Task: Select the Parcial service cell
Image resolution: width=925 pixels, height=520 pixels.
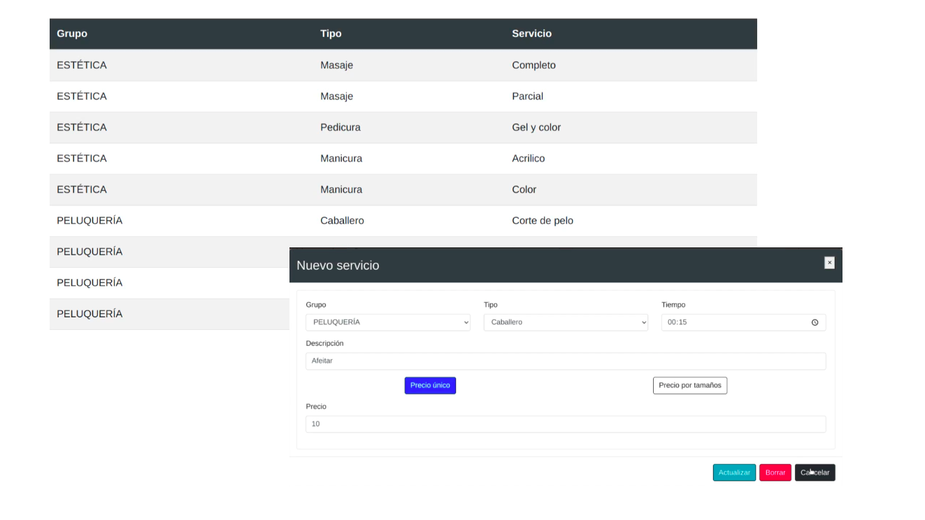Action: [527, 96]
